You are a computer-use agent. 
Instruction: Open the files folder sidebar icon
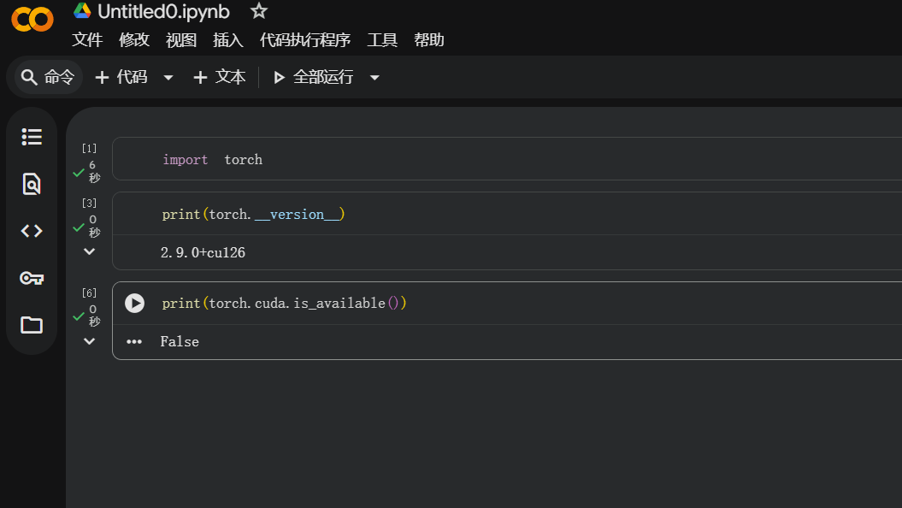coord(32,325)
